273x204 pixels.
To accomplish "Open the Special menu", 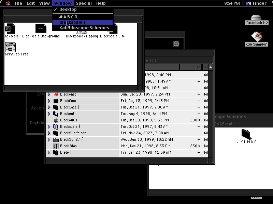I will point(84,3).
